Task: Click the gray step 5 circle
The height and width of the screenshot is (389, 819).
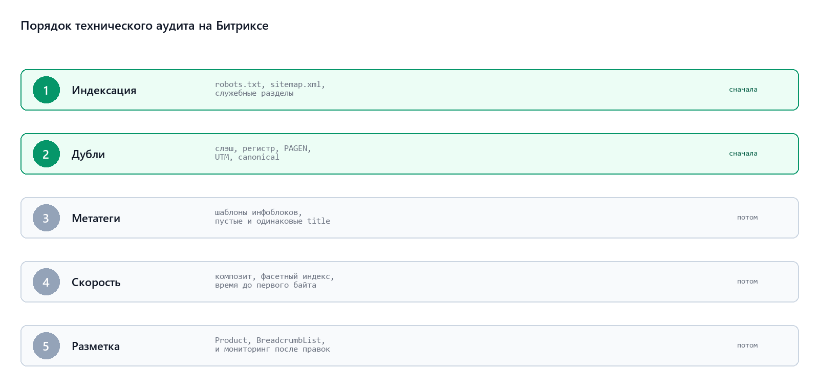Action: point(46,346)
